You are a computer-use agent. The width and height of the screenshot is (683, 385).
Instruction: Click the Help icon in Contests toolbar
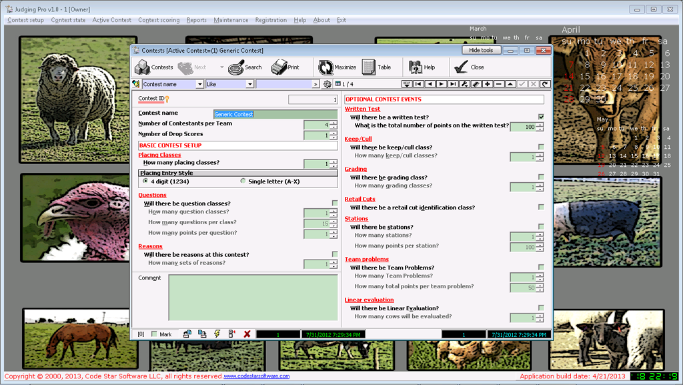(415, 67)
